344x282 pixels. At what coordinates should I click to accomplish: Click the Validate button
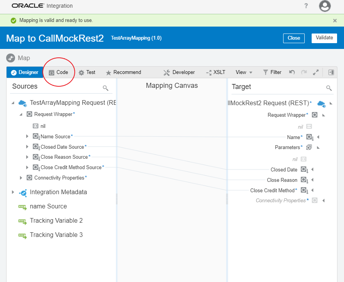[324, 38]
